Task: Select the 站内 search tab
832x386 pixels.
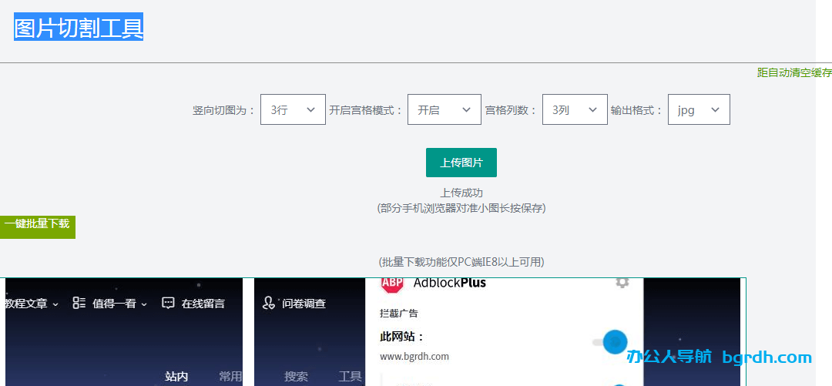Action: [176, 377]
